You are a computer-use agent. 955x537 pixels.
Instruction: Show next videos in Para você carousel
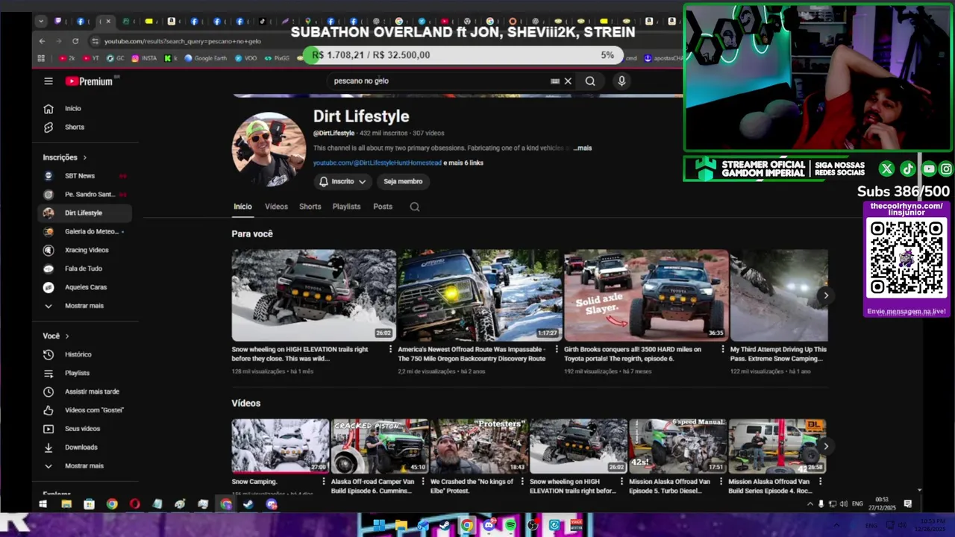point(826,295)
